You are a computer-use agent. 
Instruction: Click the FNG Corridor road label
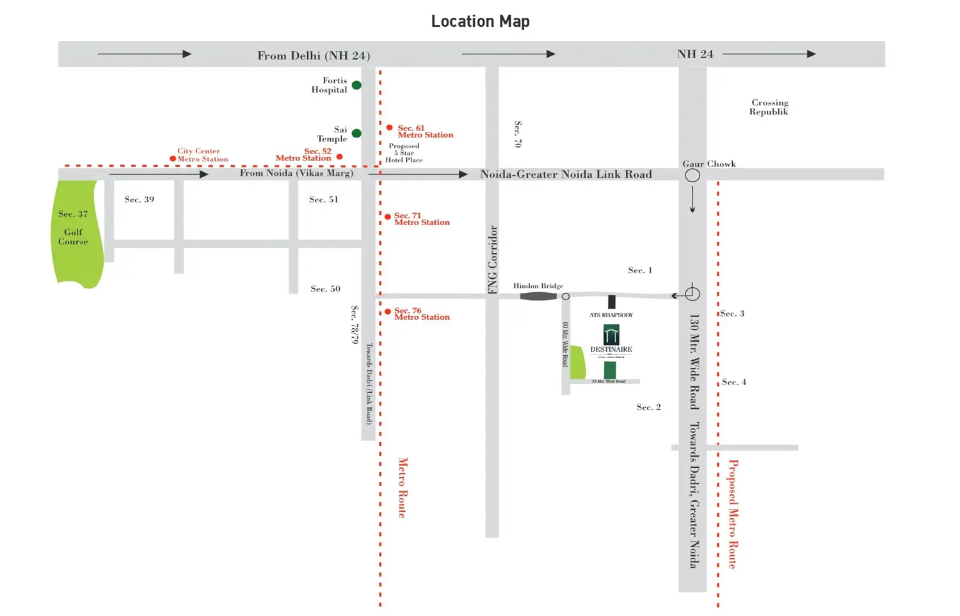[x=492, y=259]
